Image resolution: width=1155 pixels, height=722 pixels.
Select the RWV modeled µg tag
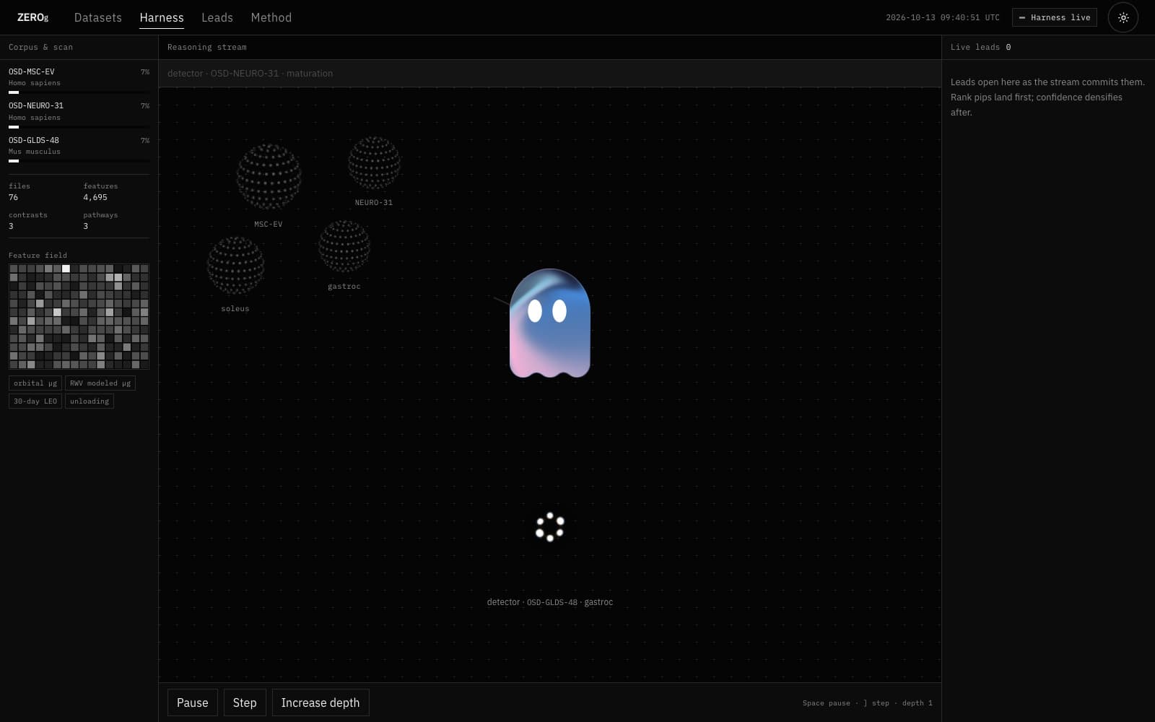tap(100, 383)
